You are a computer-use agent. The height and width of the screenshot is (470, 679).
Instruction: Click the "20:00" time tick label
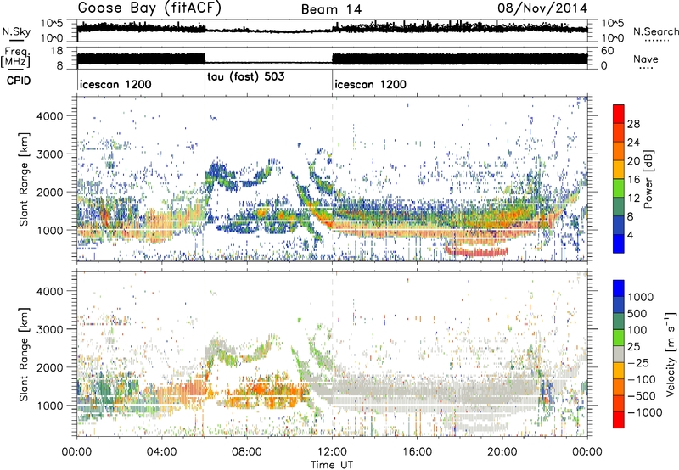click(x=502, y=452)
